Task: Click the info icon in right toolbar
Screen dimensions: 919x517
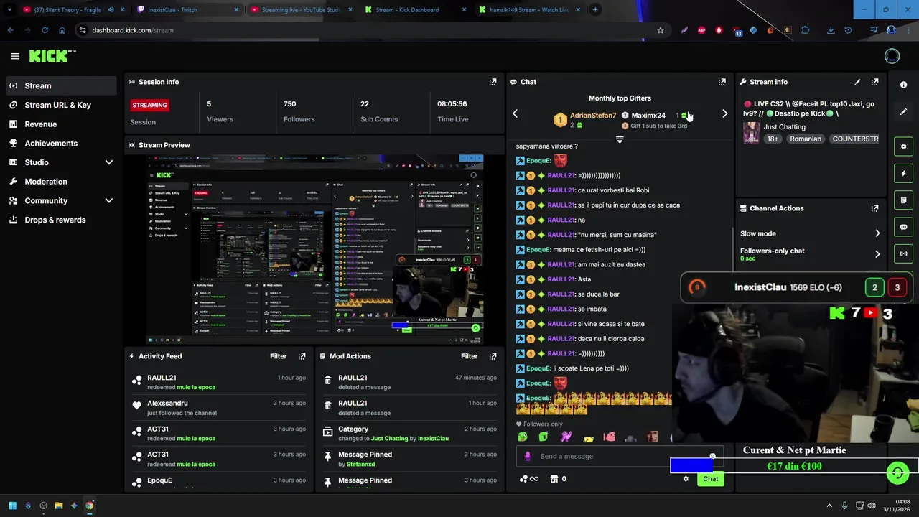Action: 904,85
